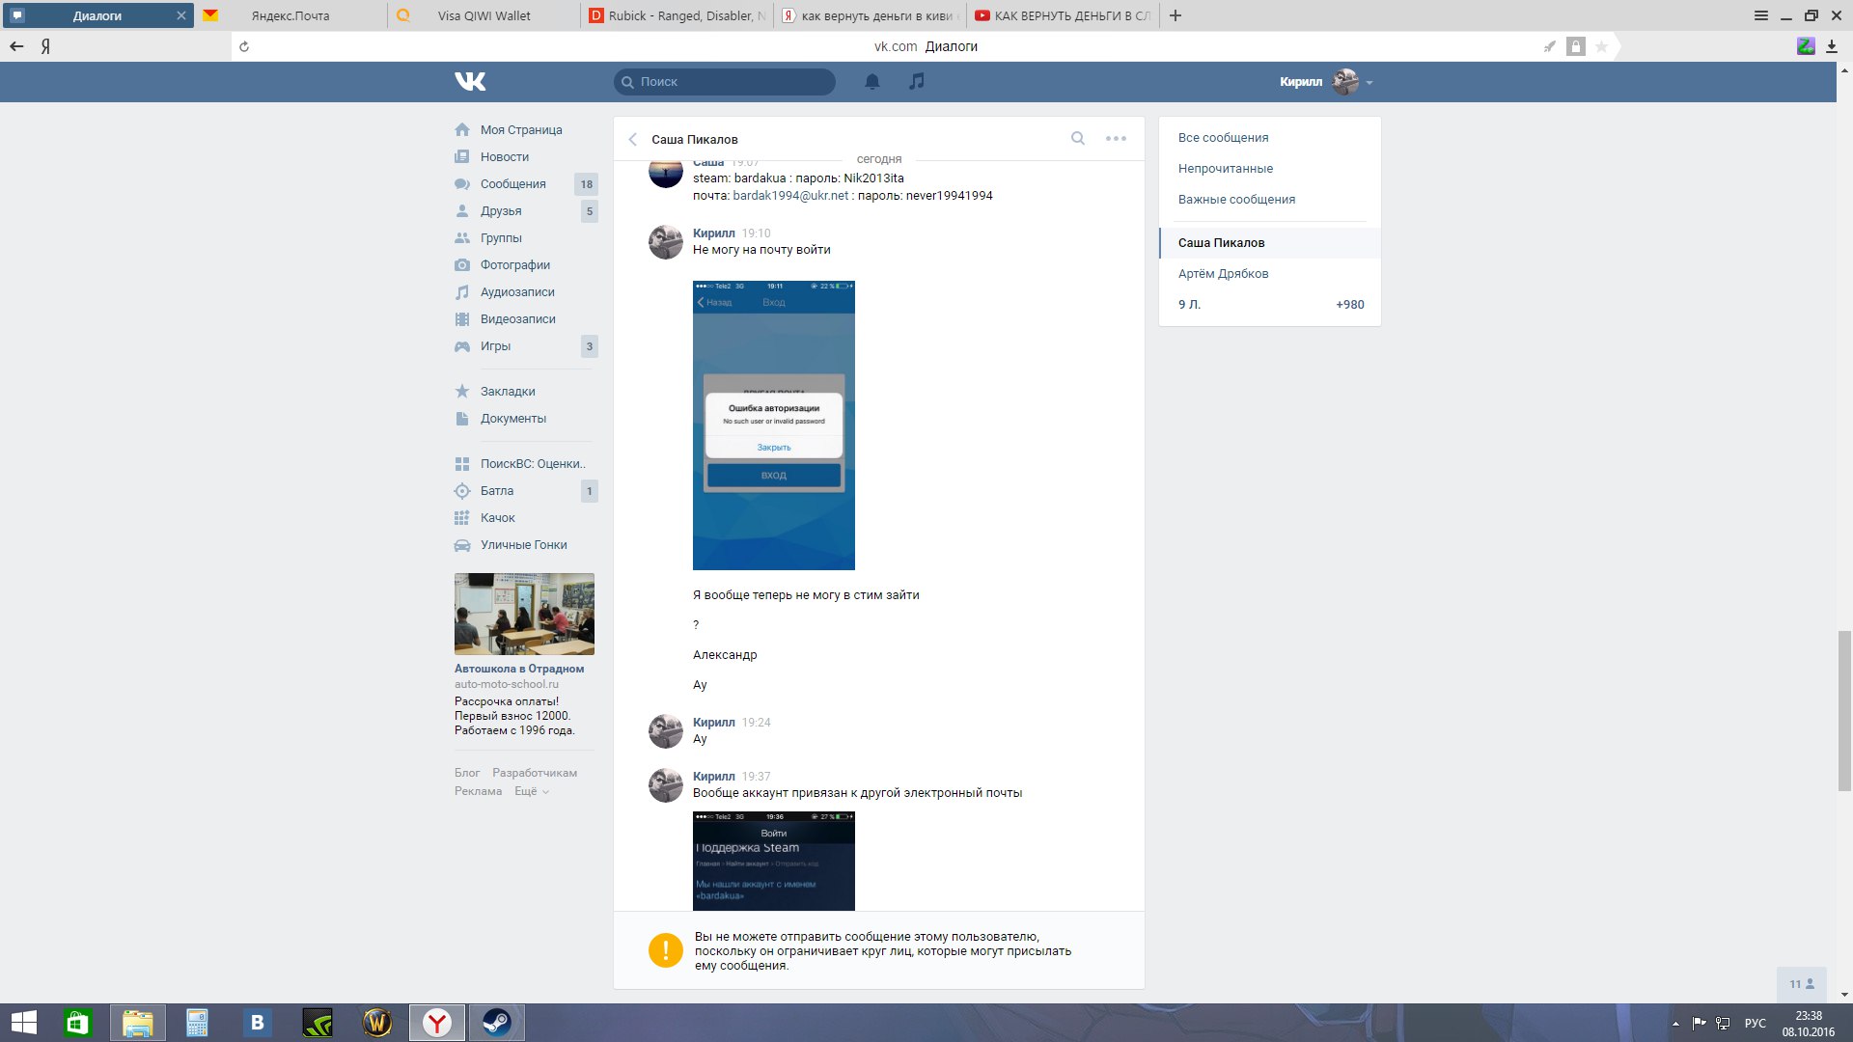
Task: Launch Steam from the taskbar
Action: (x=497, y=1023)
